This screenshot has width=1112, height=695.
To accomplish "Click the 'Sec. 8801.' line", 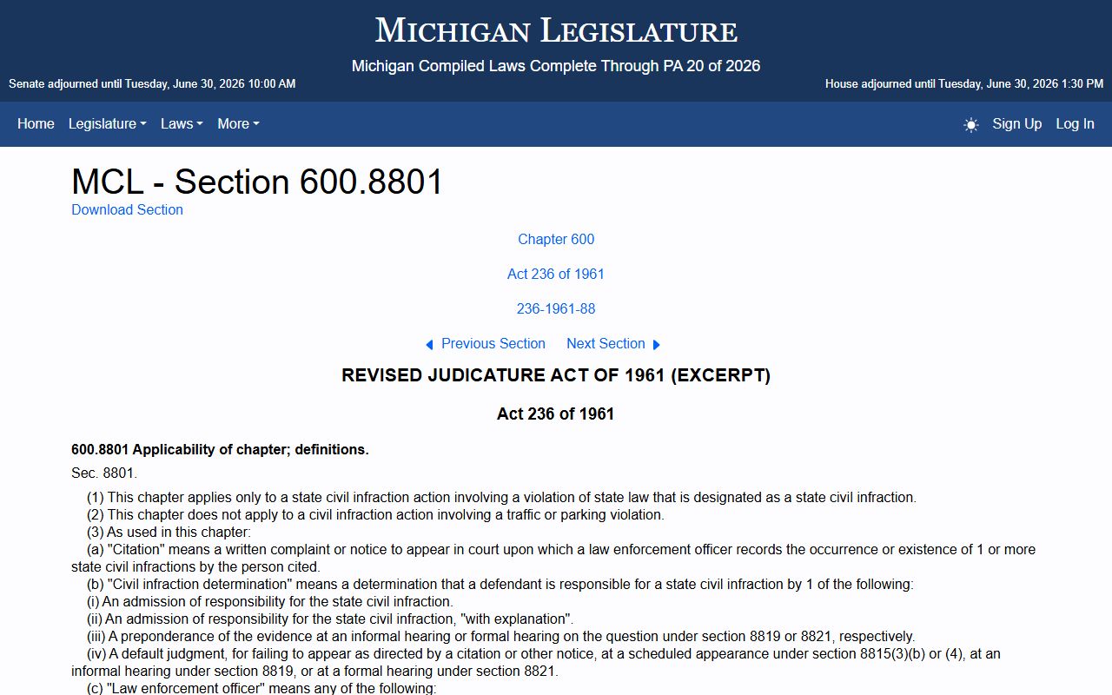I will [x=104, y=473].
